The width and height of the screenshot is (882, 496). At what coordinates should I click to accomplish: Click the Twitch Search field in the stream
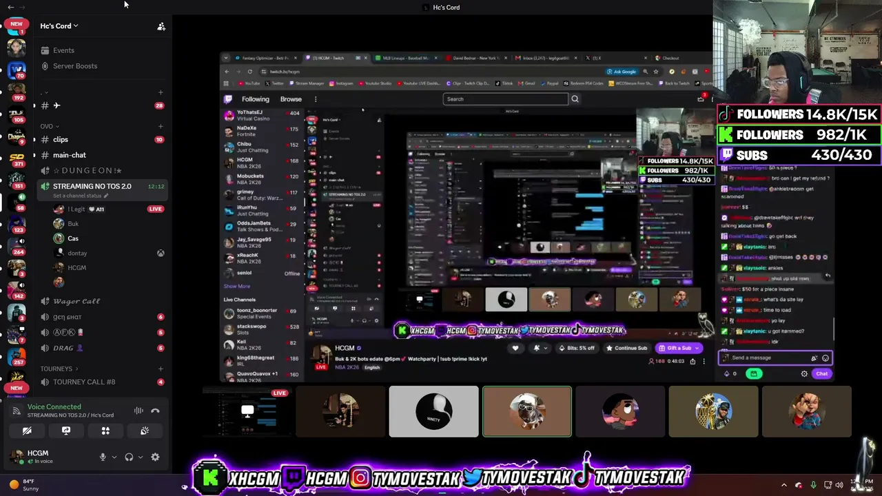pyautogui.click(x=505, y=99)
